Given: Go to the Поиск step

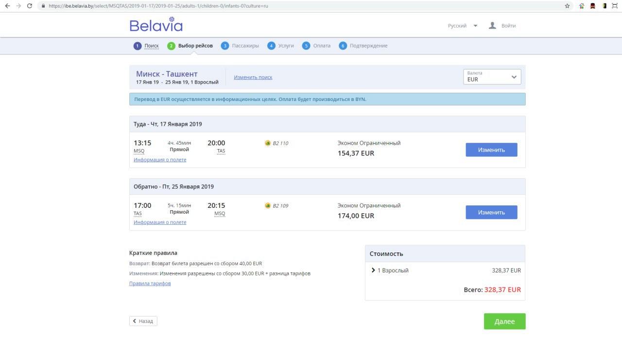Looking at the screenshot, I should point(152,46).
